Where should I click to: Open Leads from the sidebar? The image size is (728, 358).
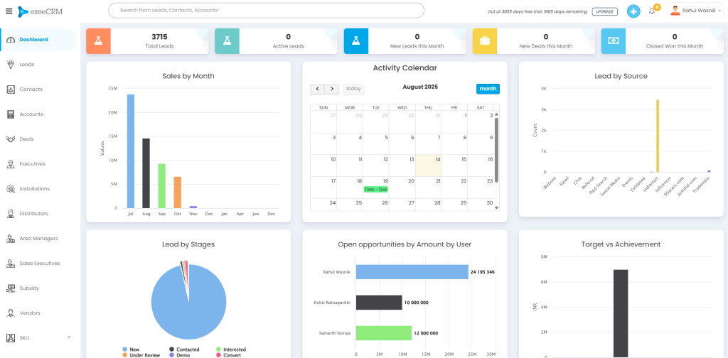(27, 65)
